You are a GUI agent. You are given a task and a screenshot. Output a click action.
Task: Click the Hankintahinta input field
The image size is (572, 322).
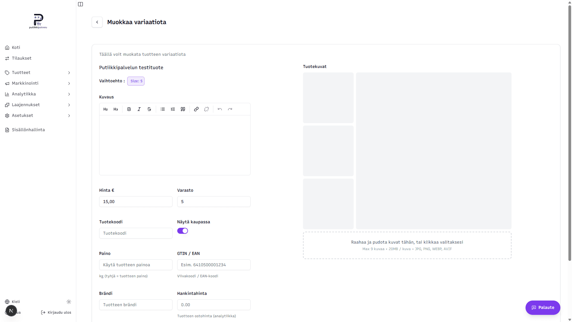(214, 305)
